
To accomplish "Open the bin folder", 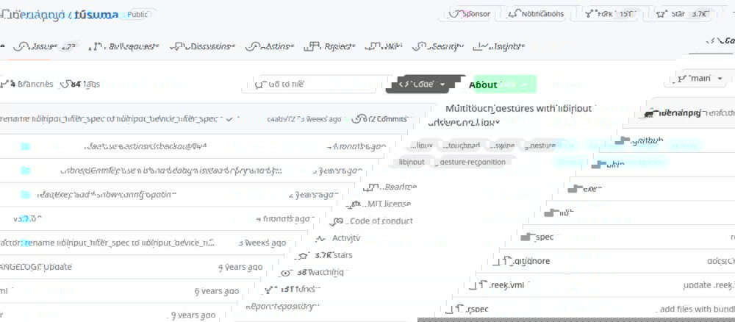I will (x=615, y=165).
